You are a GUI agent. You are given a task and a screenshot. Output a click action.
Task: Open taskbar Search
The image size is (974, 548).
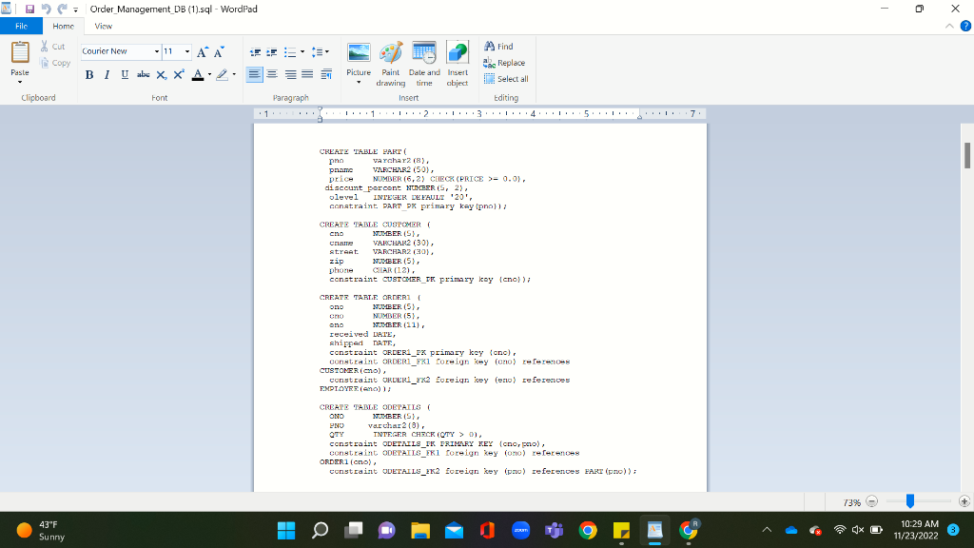[320, 531]
